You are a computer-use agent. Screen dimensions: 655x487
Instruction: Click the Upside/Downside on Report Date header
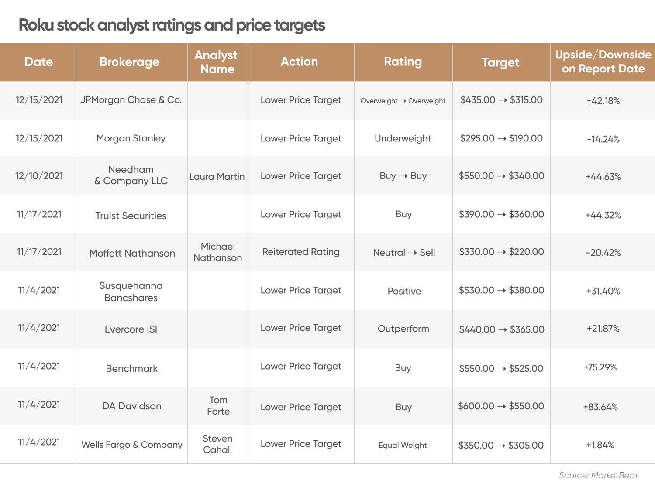click(603, 62)
